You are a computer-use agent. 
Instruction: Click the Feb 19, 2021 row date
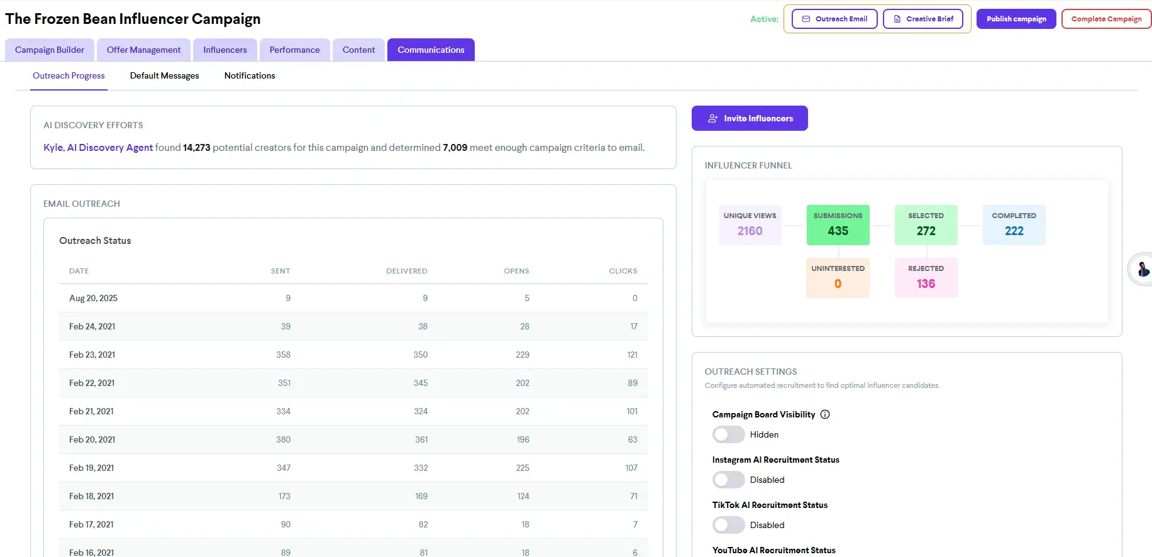[x=91, y=468]
